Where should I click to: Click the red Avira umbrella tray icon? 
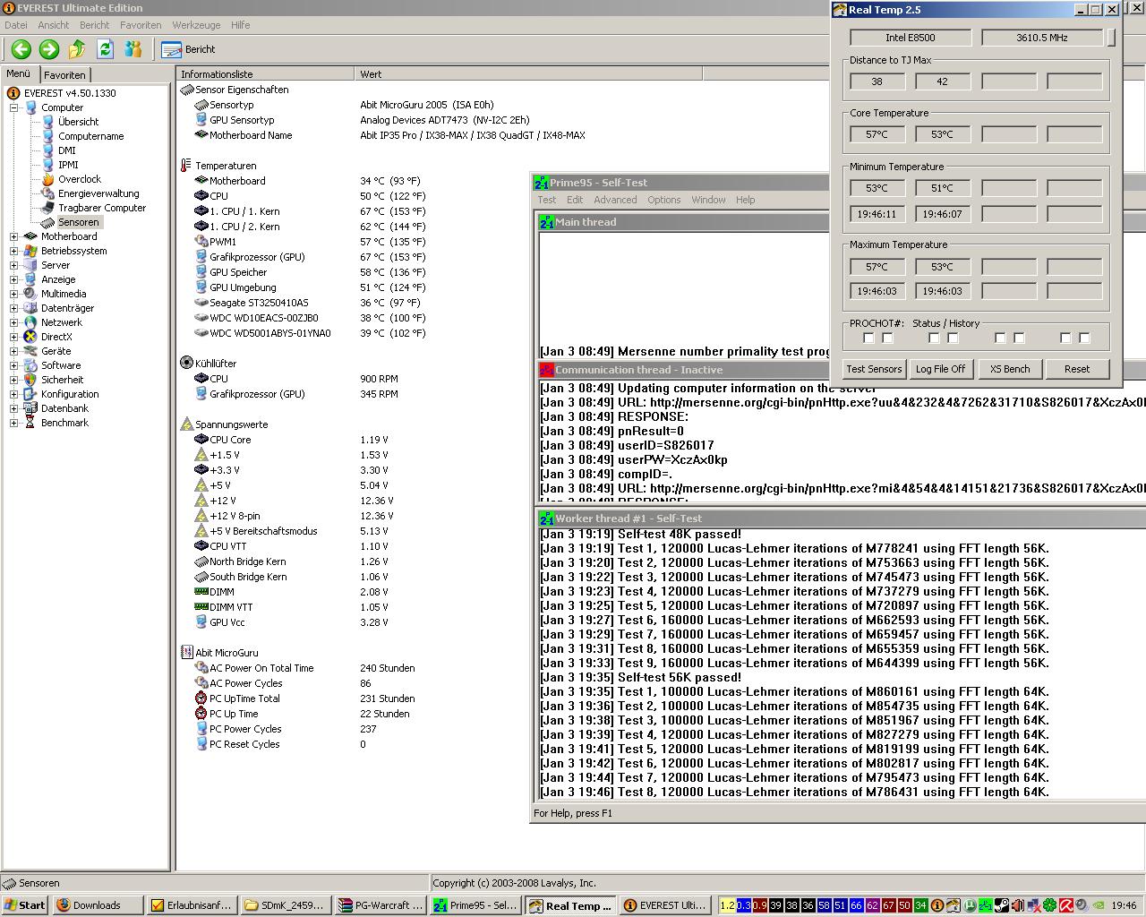tap(1065, 905)
